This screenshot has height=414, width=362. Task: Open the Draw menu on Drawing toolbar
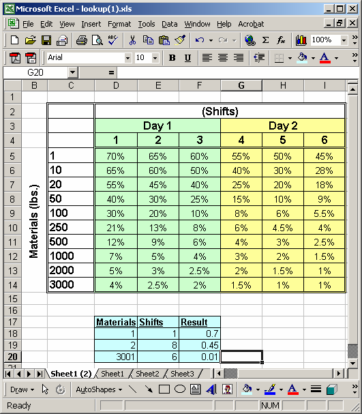click(22, 389)
